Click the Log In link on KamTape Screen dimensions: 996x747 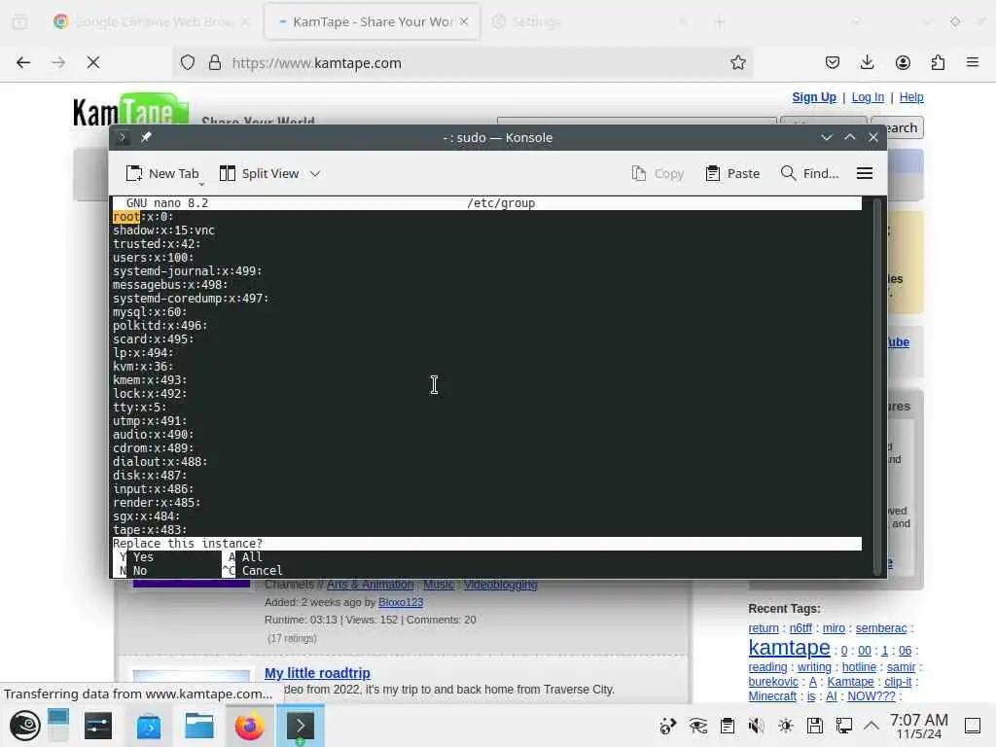868,97
